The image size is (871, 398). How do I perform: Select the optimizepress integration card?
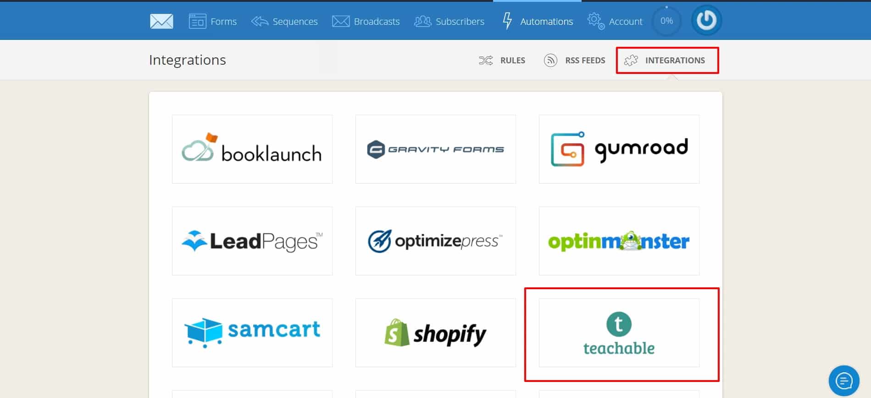click(436, 241)
